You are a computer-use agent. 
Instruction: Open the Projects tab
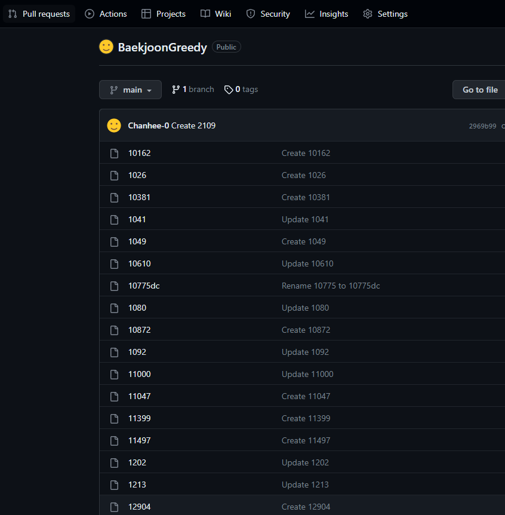point(164,14)
